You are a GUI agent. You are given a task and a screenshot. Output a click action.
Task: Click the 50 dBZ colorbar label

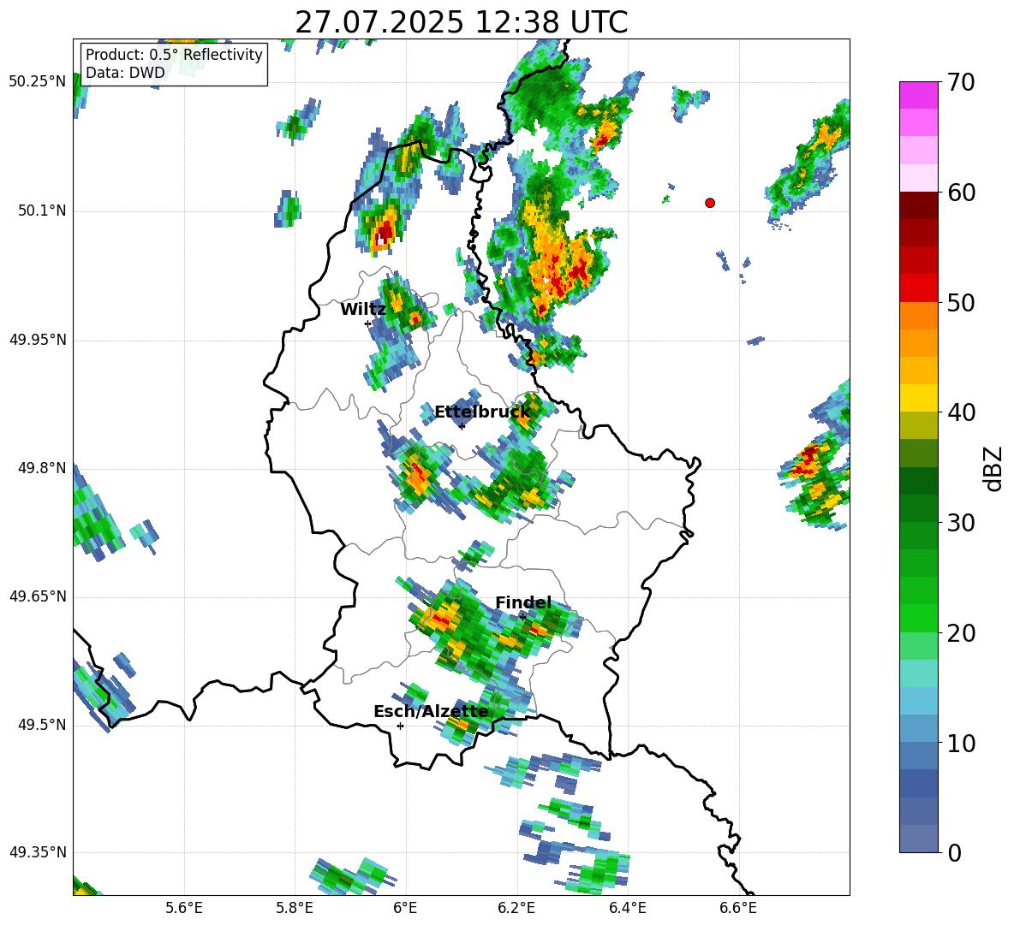(962, 303)
